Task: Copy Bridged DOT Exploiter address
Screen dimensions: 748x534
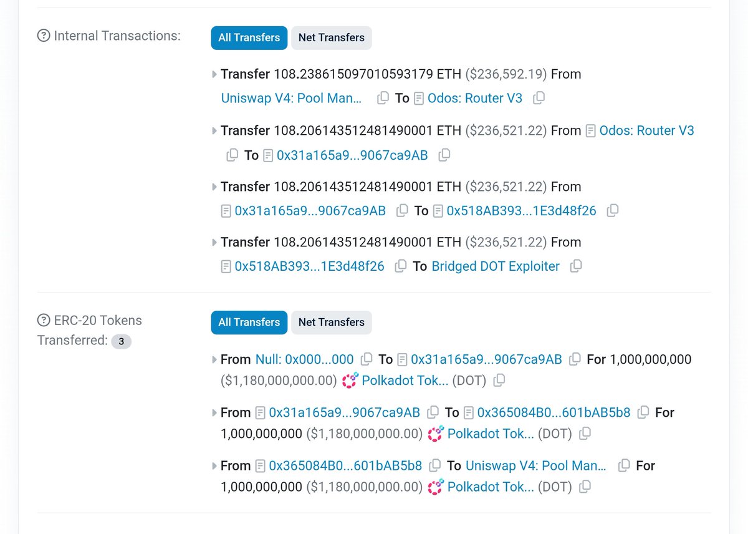Action: click(x=577, y=266)
